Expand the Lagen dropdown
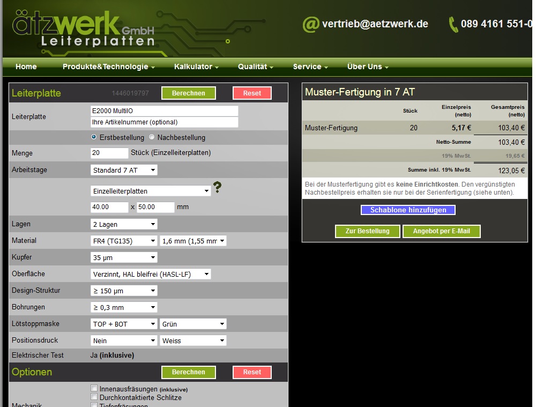The width and height of the screenshot is (536, 407). [124, 224]
